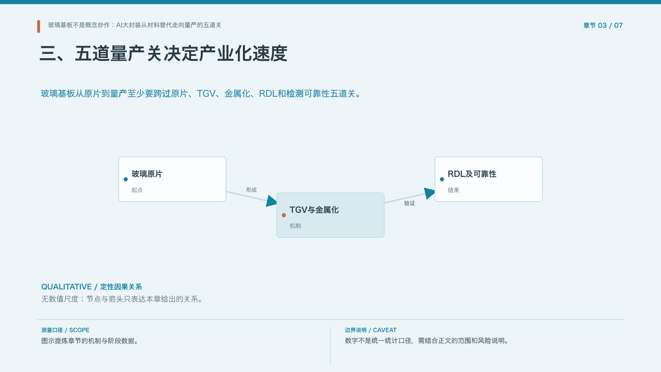Click the blue dot beside RDL及可靠性

(x=442, y=179)
